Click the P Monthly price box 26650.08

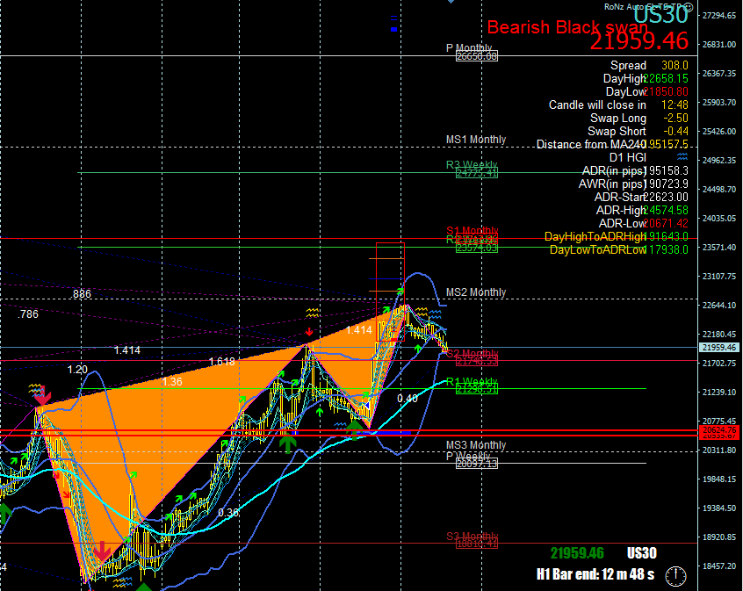477,56
